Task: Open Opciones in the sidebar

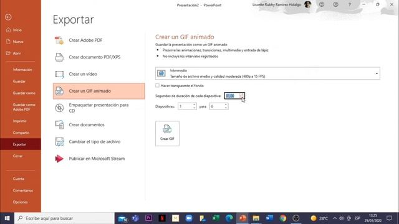Action: point(21,202)
